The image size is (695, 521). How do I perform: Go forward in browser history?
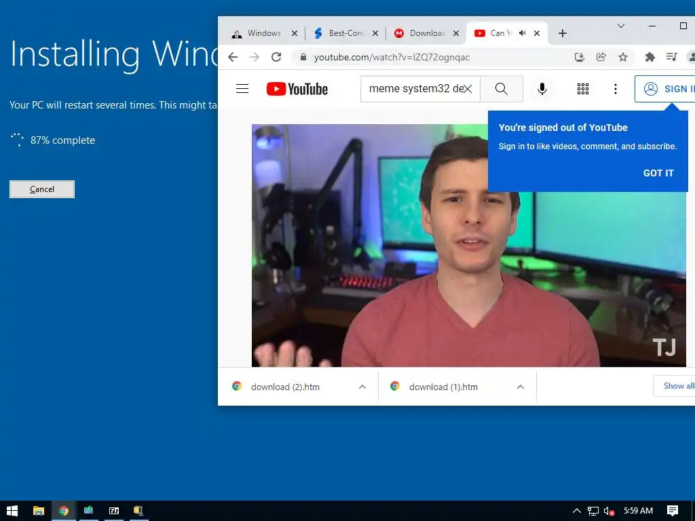coord(254,57)
